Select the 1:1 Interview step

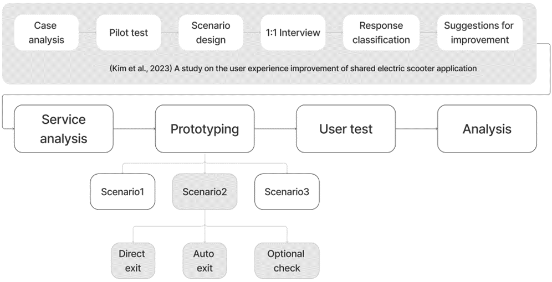tap(293, 33)
